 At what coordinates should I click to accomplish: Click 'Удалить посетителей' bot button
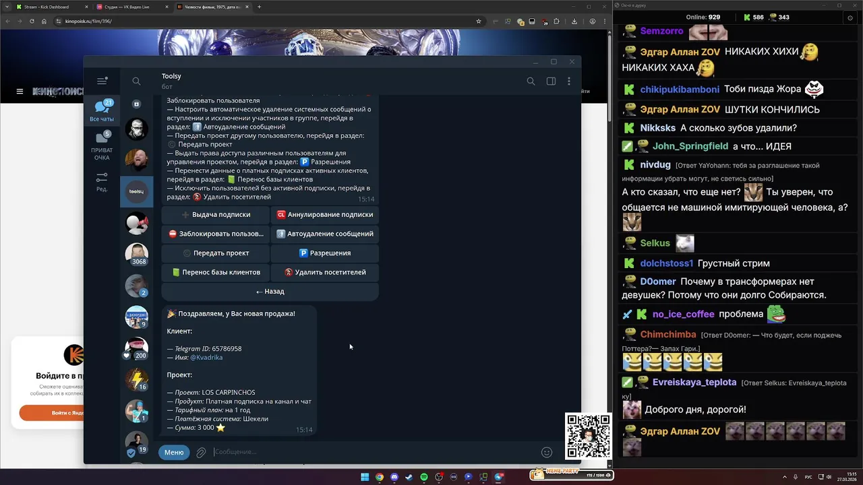pos(325,272)
